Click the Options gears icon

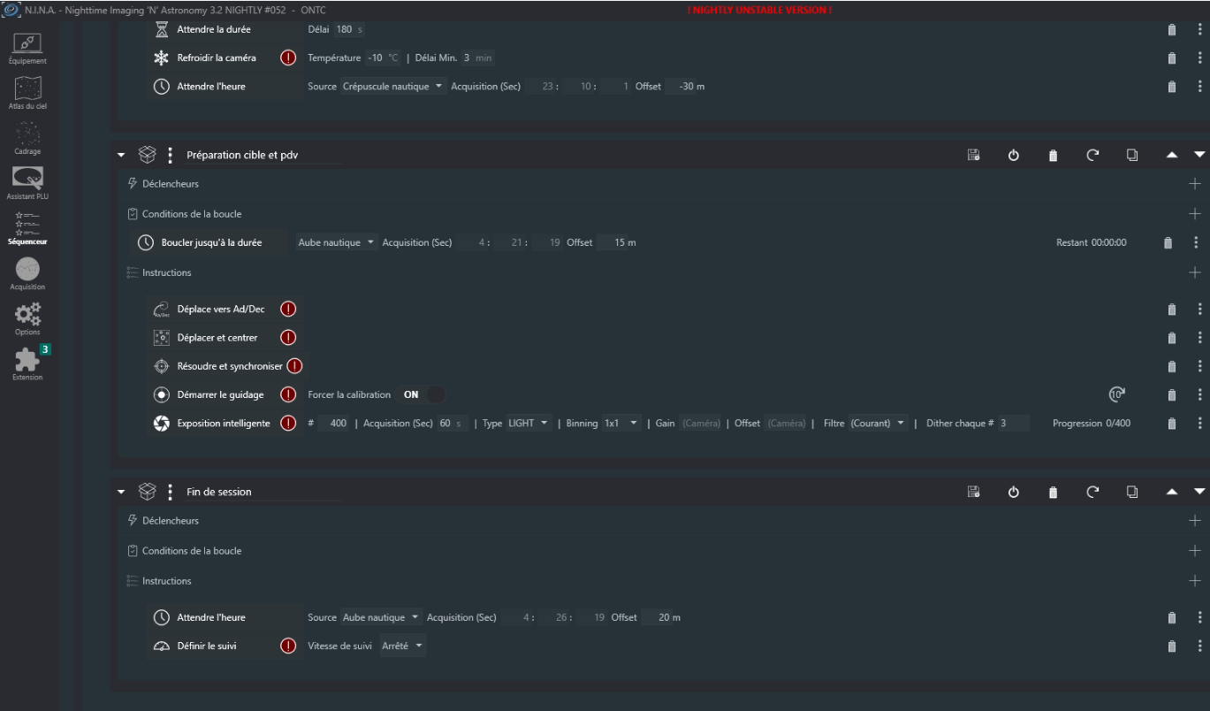[x=27, y=317]
